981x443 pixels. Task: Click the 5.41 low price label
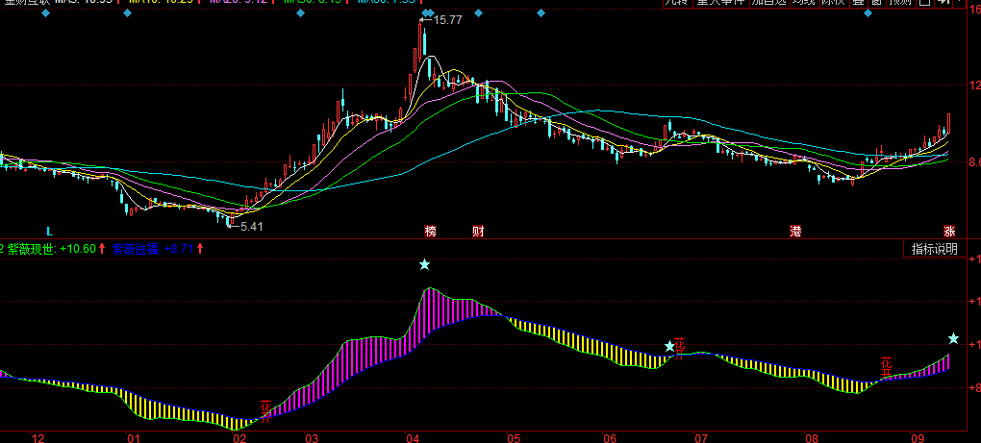coord(250,226)
